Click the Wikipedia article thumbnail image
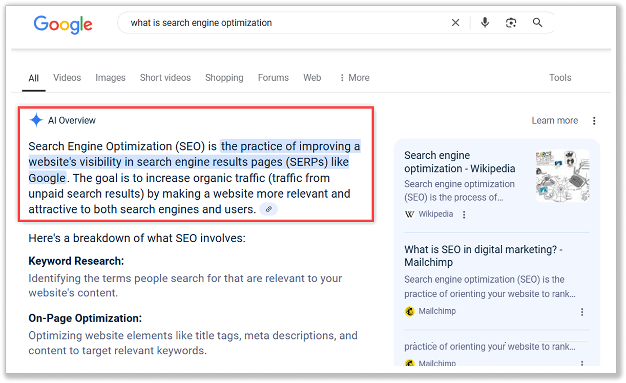This screenshot has width=626, height=383. coord(563,176)
